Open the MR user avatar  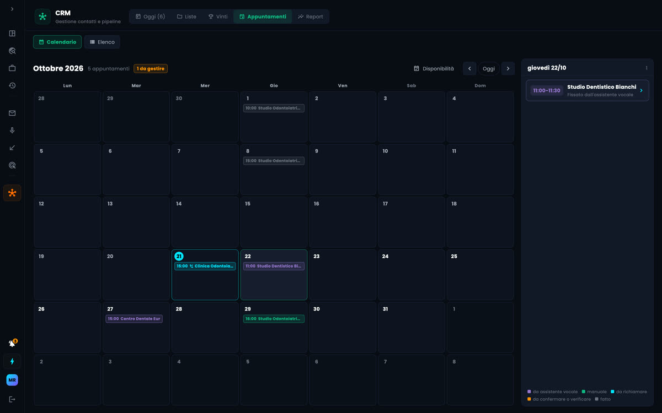click(12, 380)
